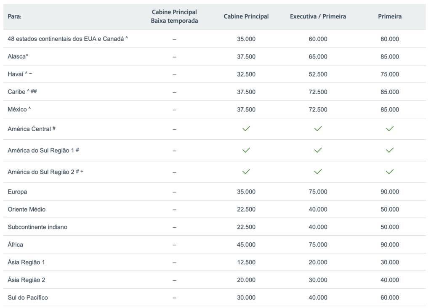Select the 'Ásia Região 2' row label
The image size is (431, 308).
(27, 280)
